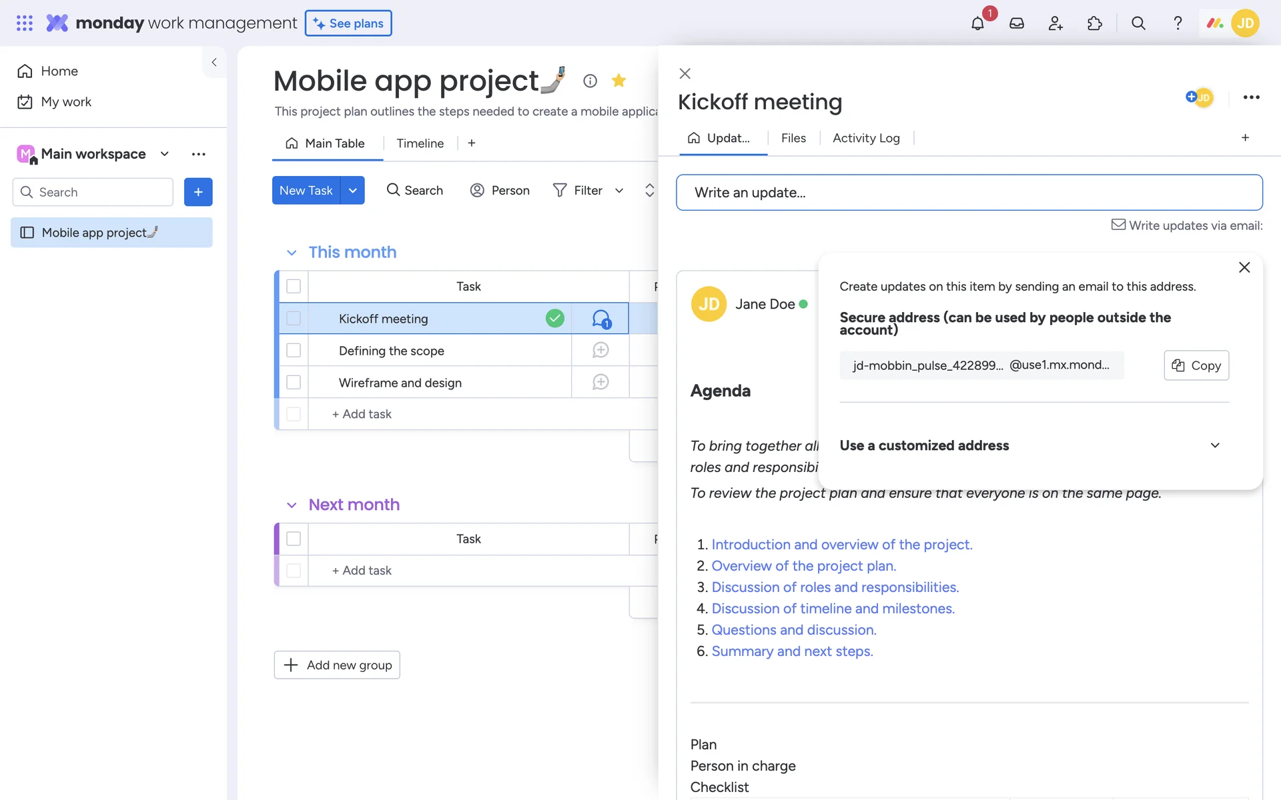Viewport: 1281px width, 800px height.
Task: Click the favorite star next to board title
Action: tap(618, 81)
